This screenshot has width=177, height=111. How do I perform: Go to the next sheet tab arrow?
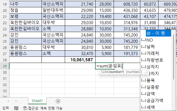[x=16, y=101]
